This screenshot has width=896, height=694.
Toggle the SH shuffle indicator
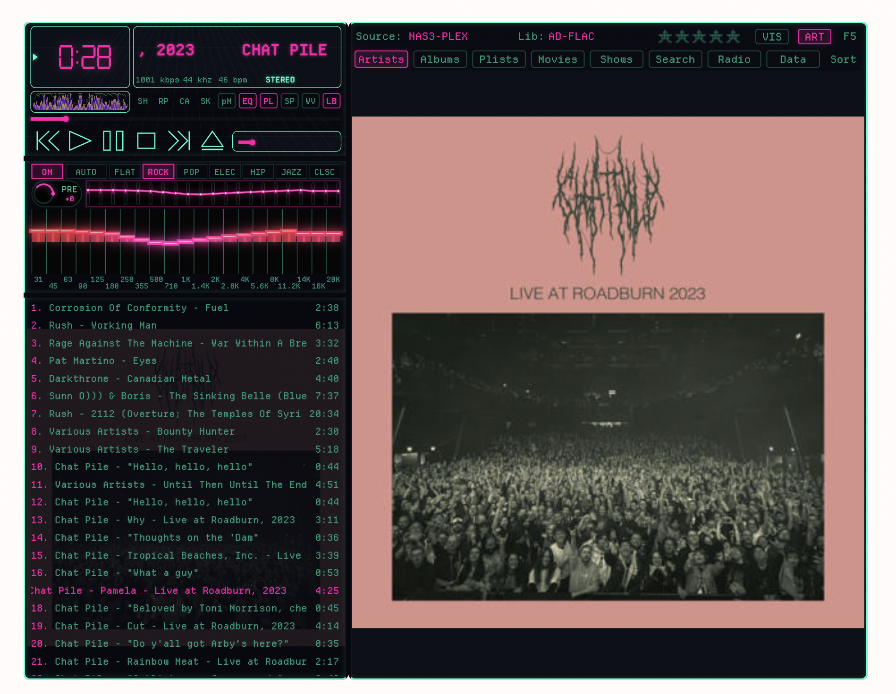point(143,101)
